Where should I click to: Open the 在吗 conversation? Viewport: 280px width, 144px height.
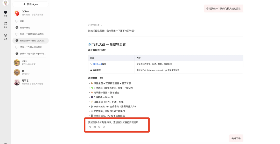[x=31, y=21]
